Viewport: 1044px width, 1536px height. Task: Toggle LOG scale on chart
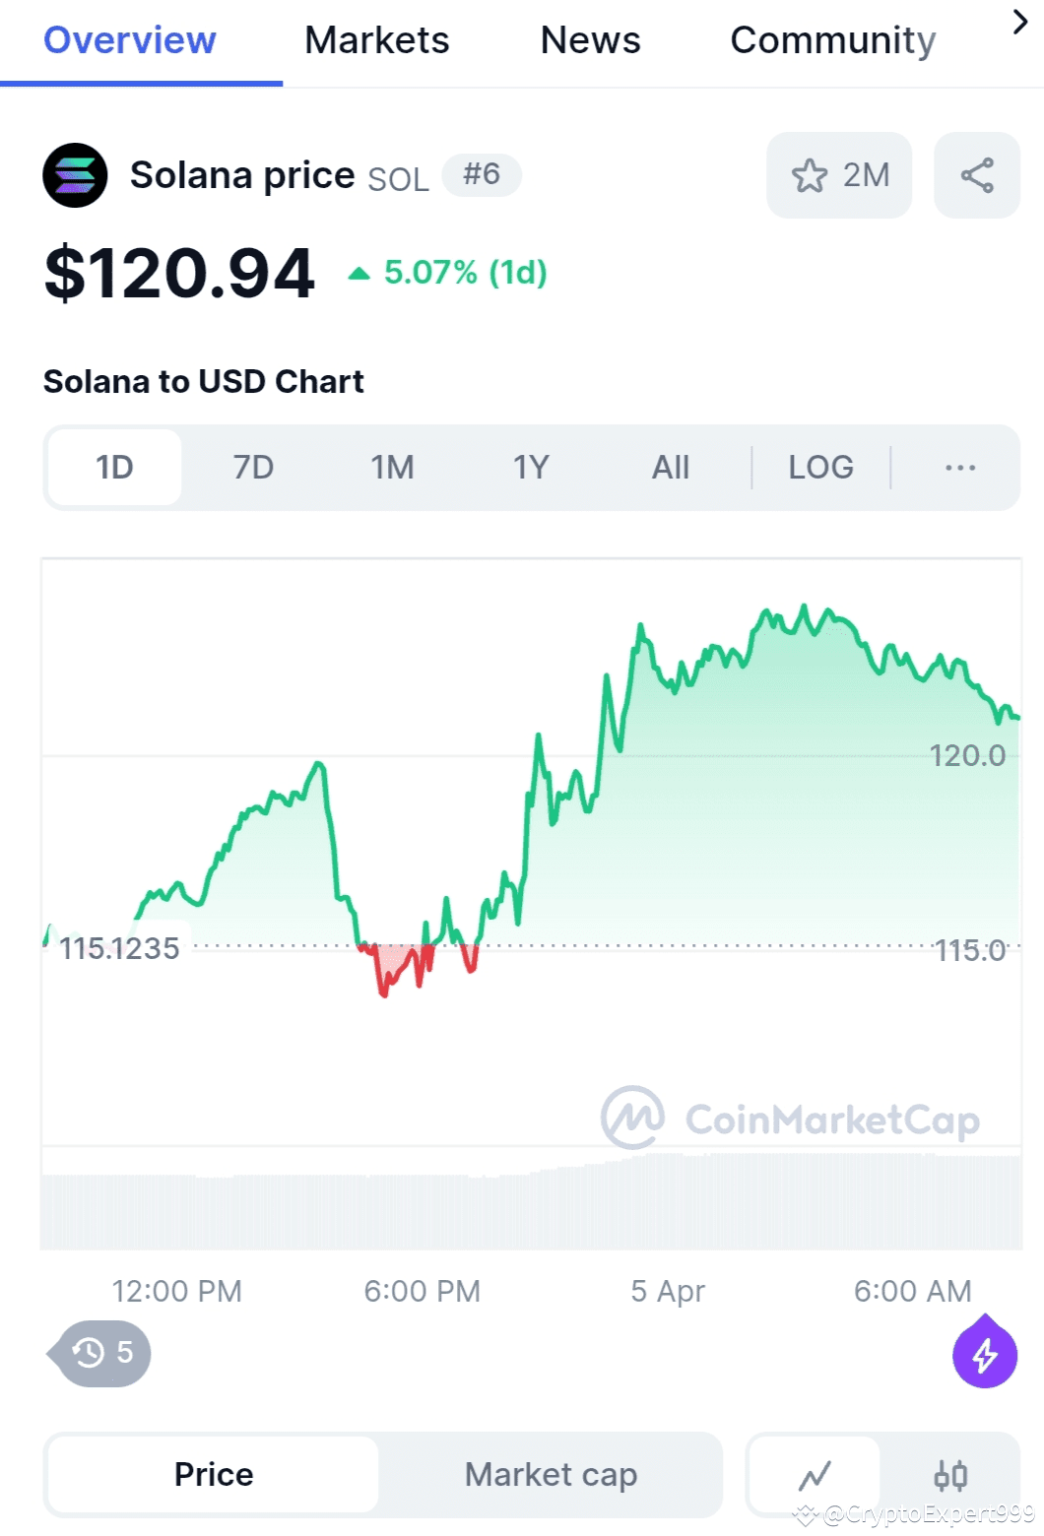pos(820,467)
